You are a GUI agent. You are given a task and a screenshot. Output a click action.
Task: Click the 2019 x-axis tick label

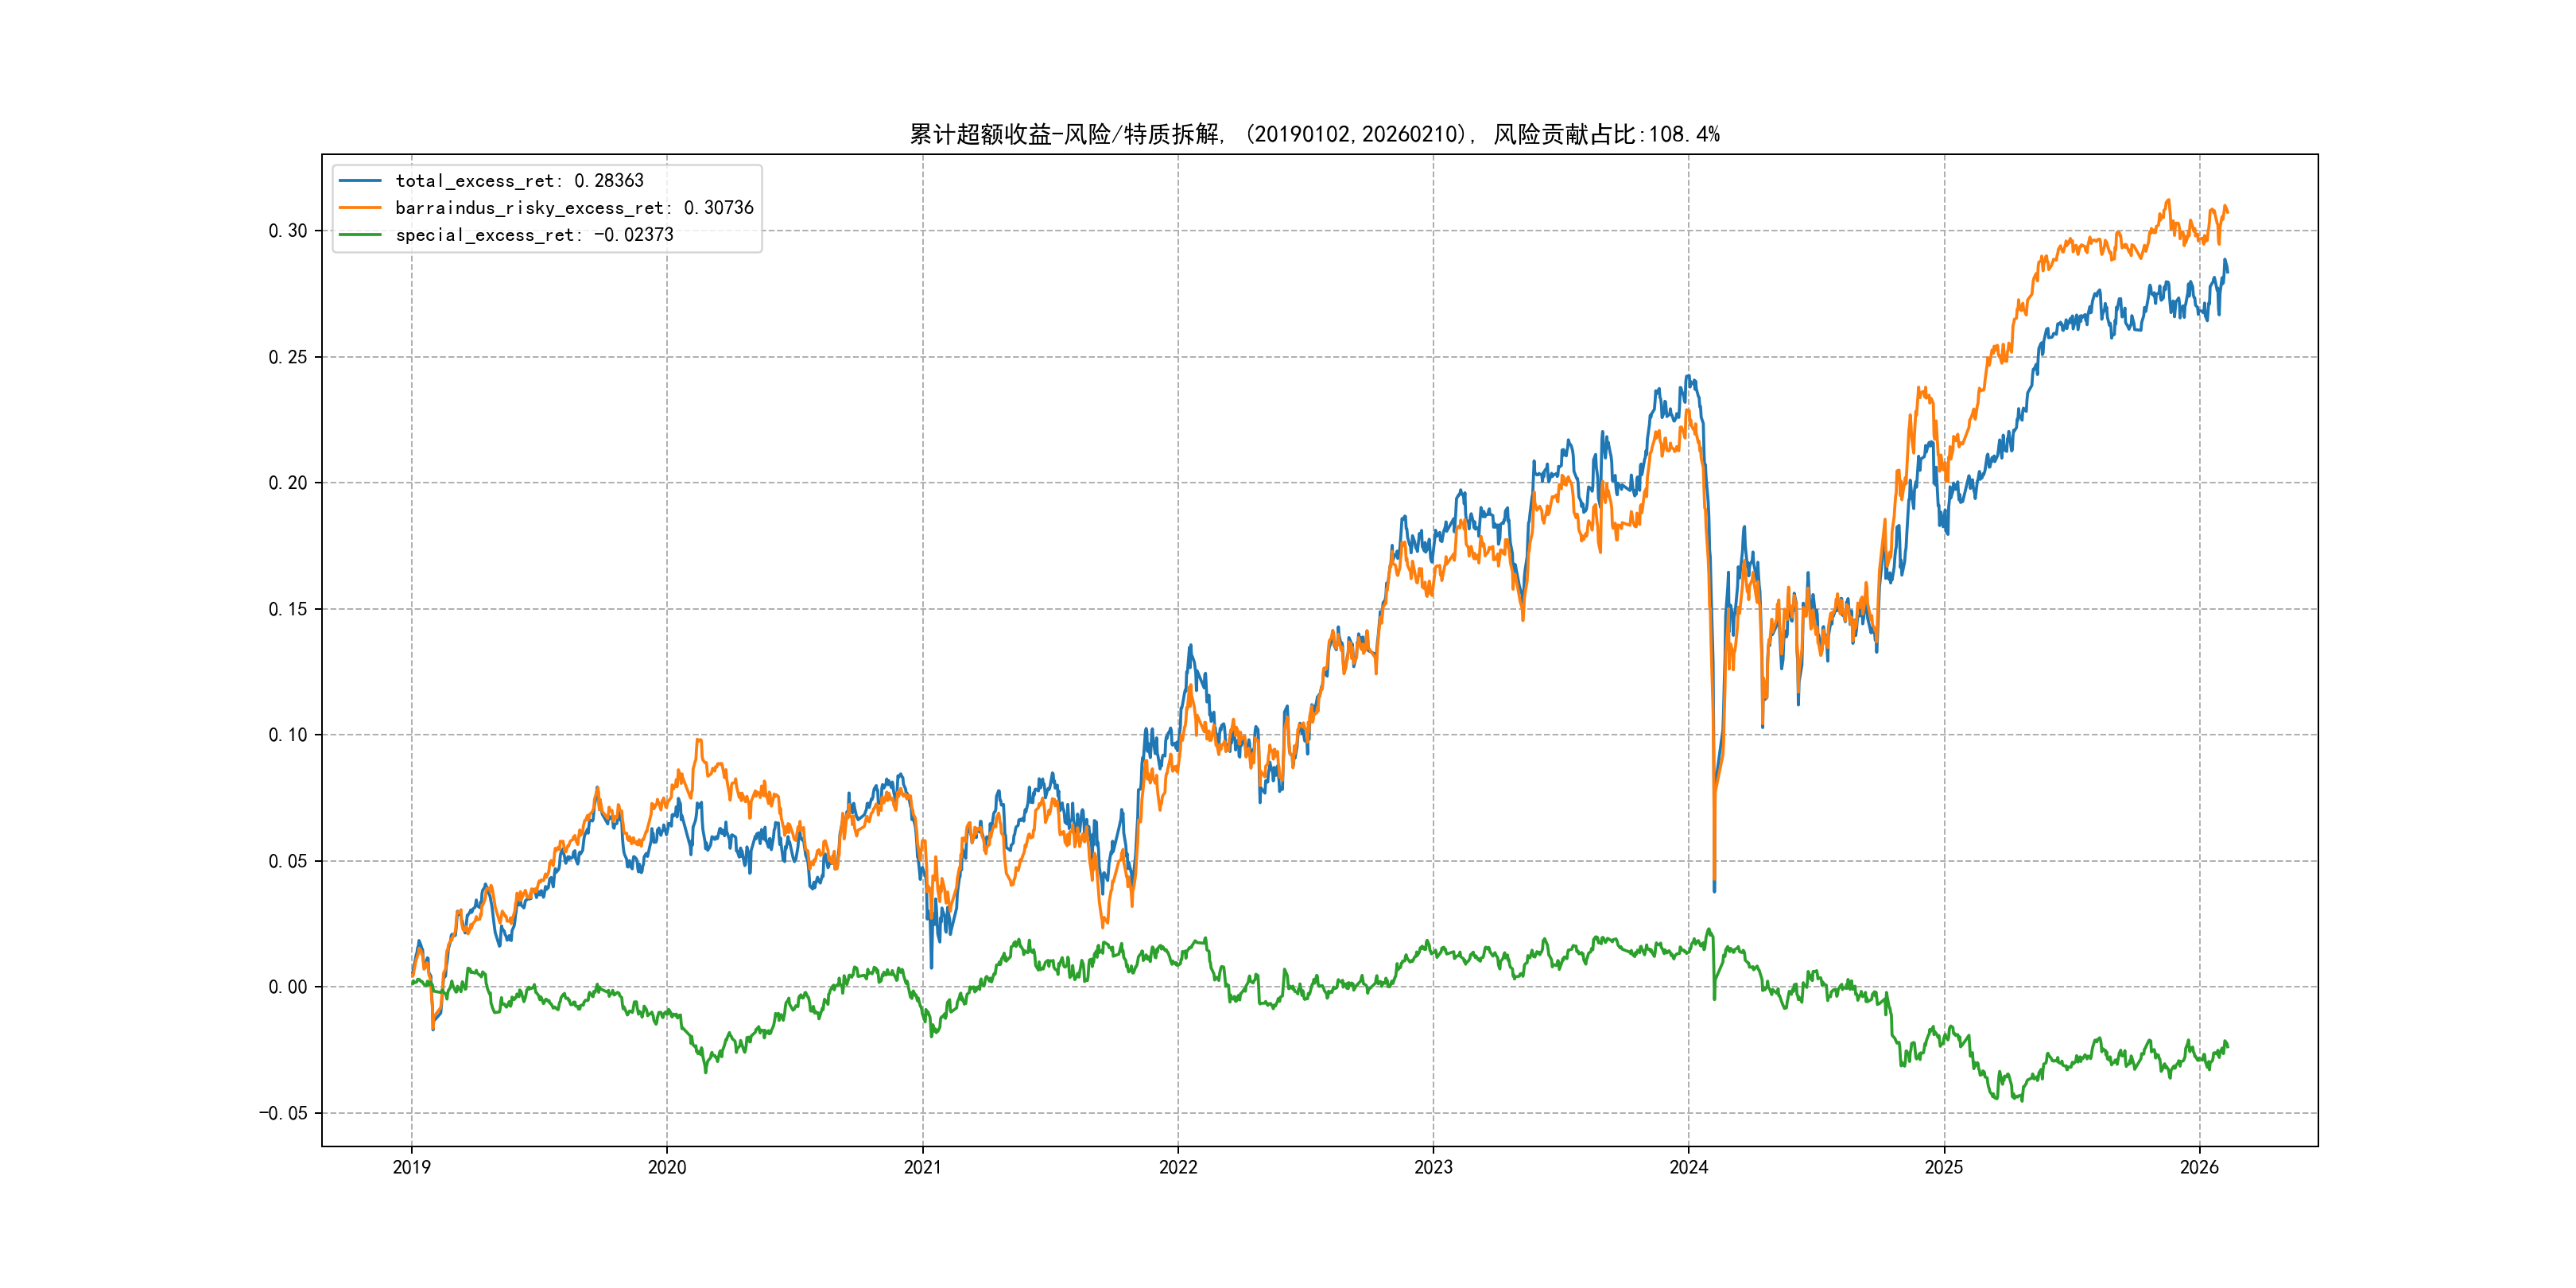coord(411,1167)
